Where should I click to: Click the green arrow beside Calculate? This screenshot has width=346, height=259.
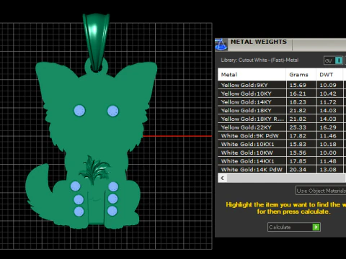pyautogui.click(x=316, y=227)
